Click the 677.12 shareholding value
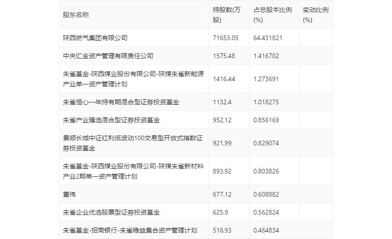The height and width of the screenshot is (239, 392). [x=222, y=194]
